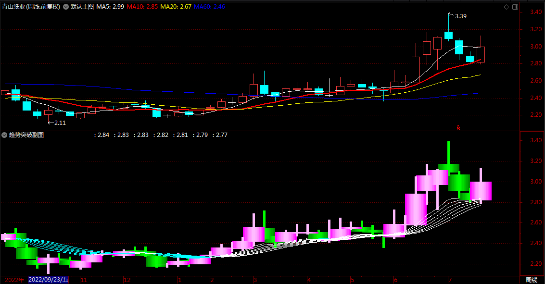Image resolution: width=545 pixels, height=284 pixels.
Task: Open the dropdown arrow beside 默认主图
Action: (x=66, y=7)
